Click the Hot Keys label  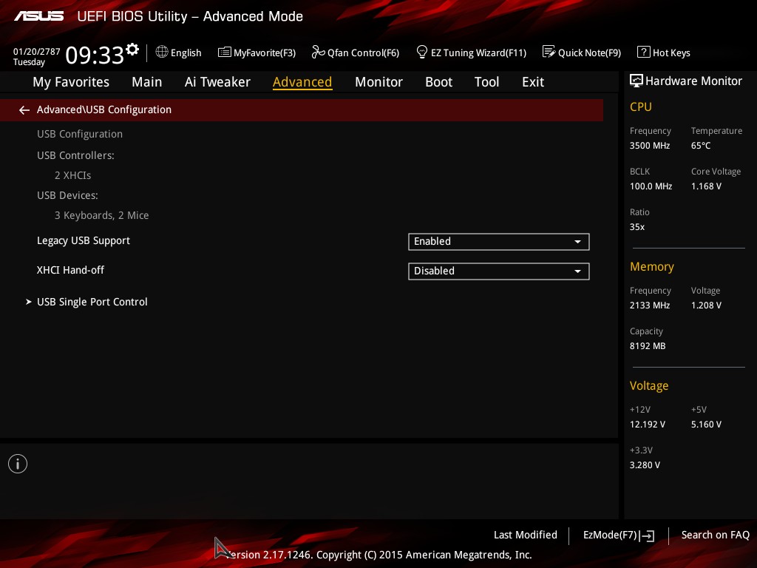pos(671,53)
